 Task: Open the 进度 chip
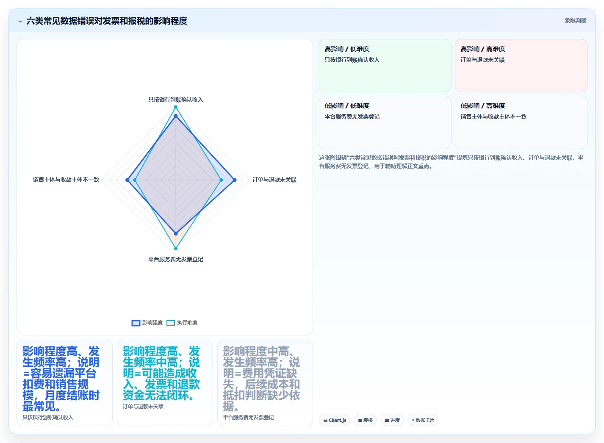pyautogui.click(x=392, y=420)
